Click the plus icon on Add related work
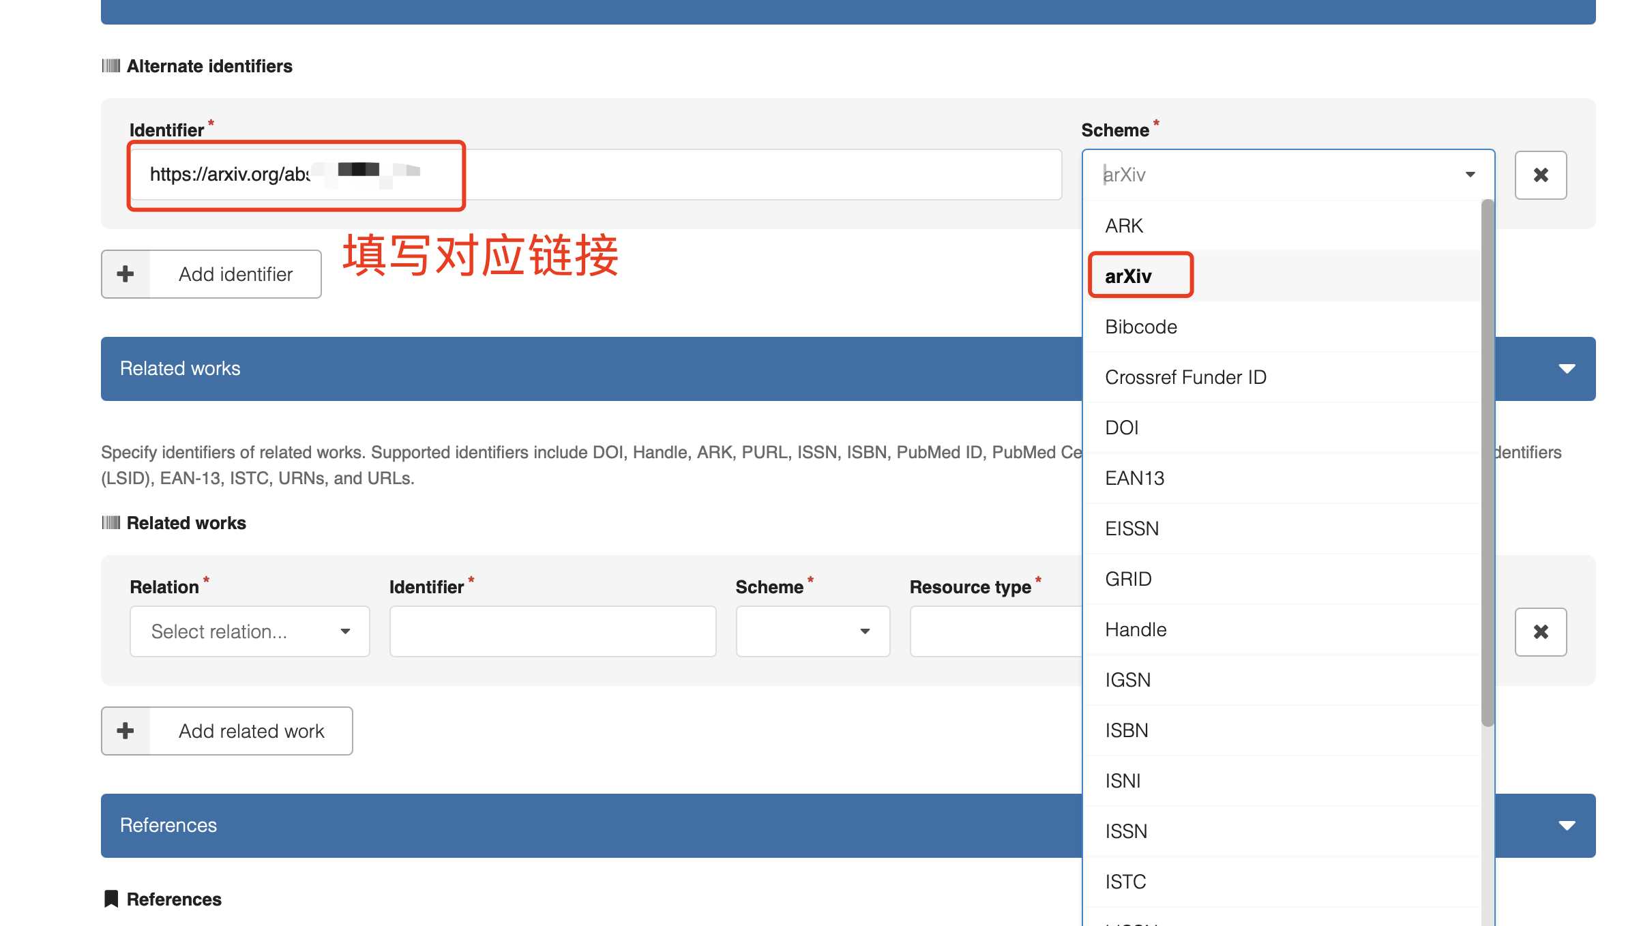1626x926 pixels. 125,730
